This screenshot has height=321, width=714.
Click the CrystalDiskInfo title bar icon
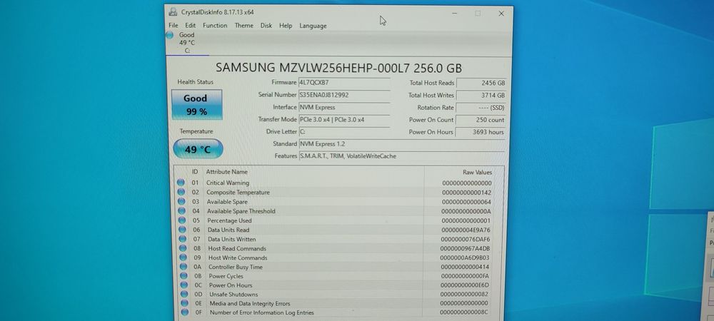[173, 12]
